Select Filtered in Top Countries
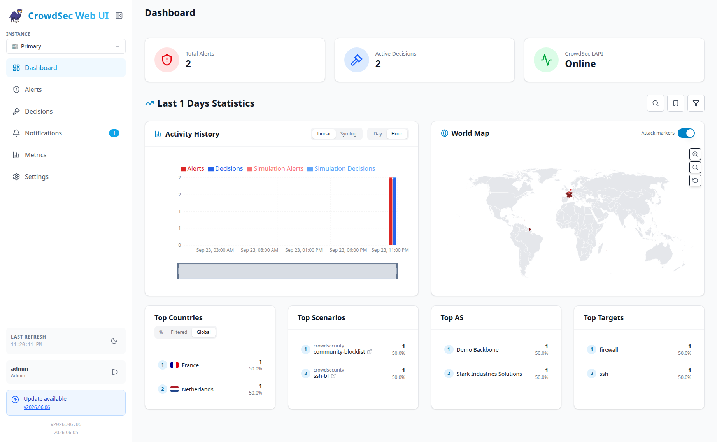 (179, 332)
